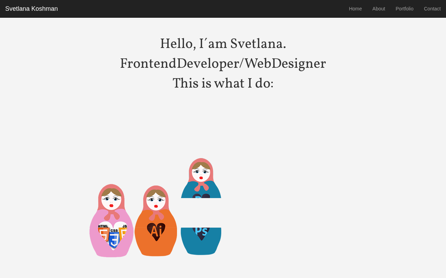
Task: Click the Svetlana Koshman brand title
Action: [31, 9]
